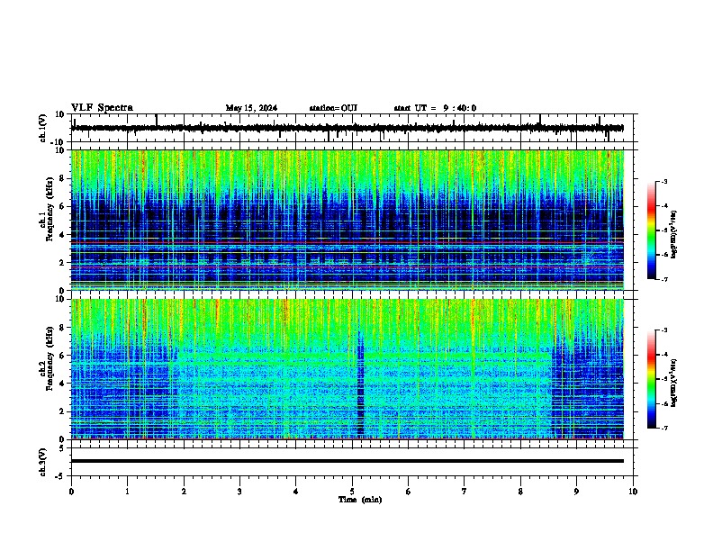Click log(PSD) label beside ch.2 color bar
The image size is (713, 551).
674,383
